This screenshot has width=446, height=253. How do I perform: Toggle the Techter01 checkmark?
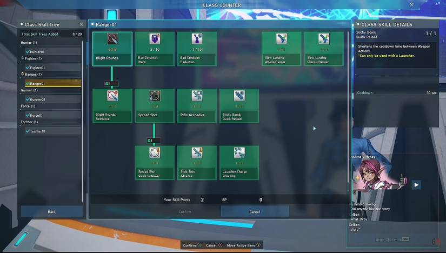[x=28, y=131]
